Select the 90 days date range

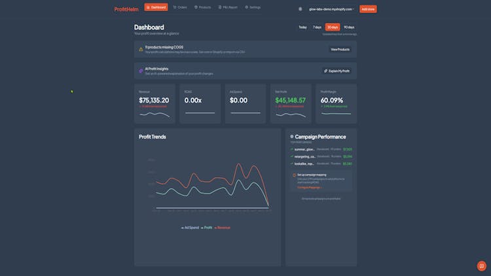tap(349, 27)
